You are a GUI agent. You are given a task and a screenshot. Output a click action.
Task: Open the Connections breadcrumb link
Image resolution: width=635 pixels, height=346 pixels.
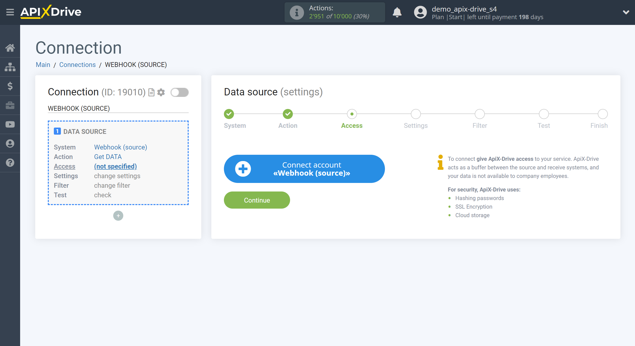[x=77, y=65]
